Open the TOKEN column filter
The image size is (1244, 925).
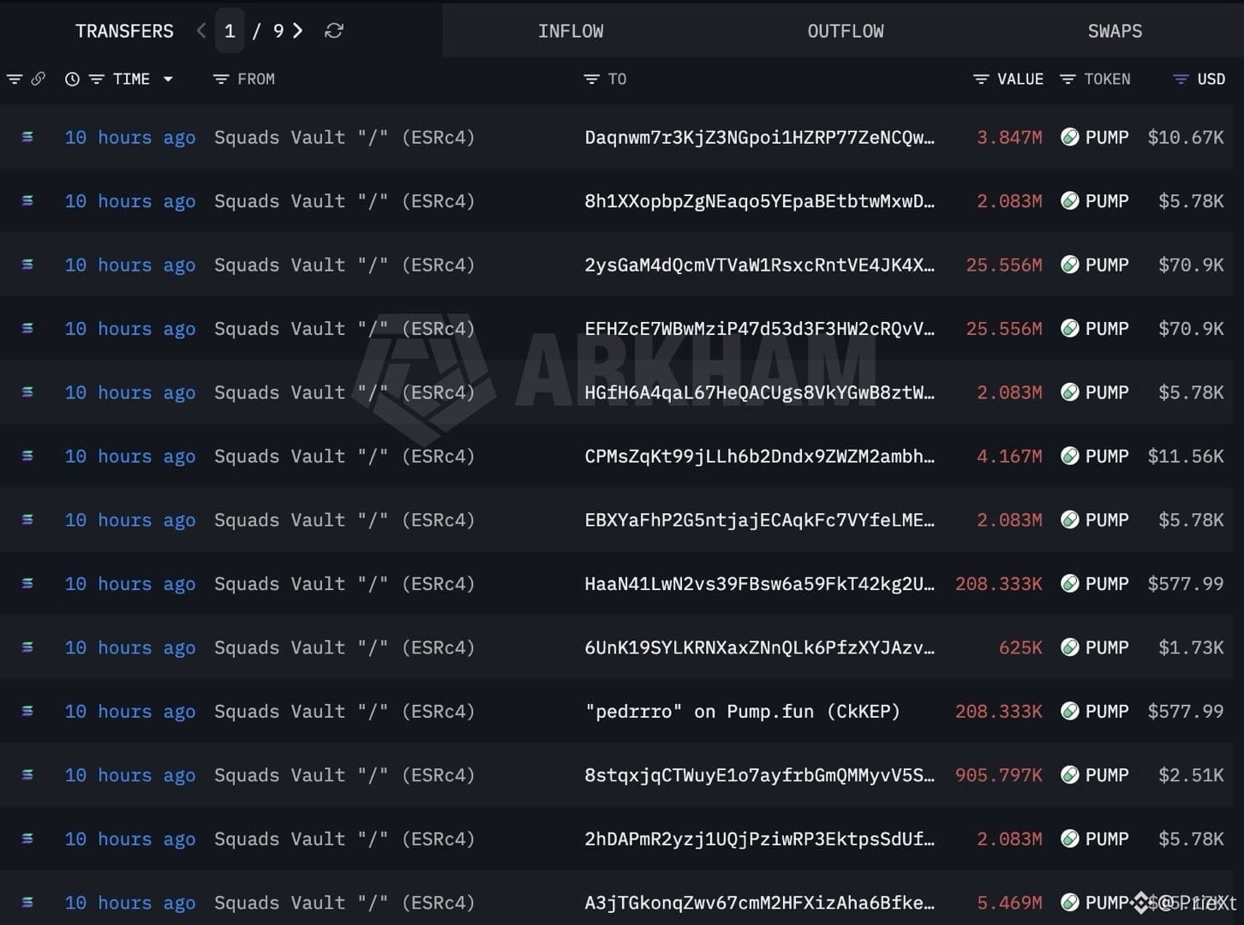tap(1068, 79)
